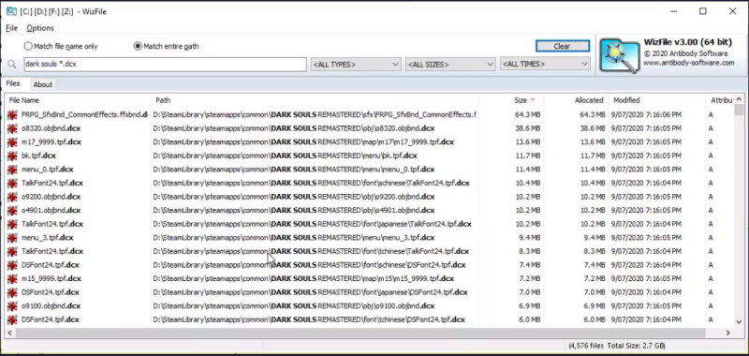Select file name m17_9999.tpf.dcx
This screenshot has width=749, height=356.
click(x=51, y=141)
